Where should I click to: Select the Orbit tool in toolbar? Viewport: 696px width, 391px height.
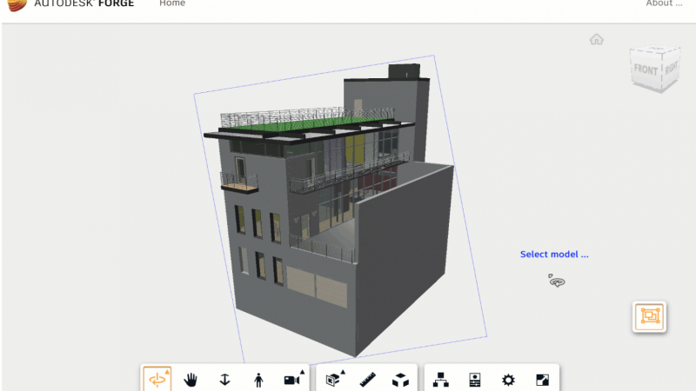[157, 379]
